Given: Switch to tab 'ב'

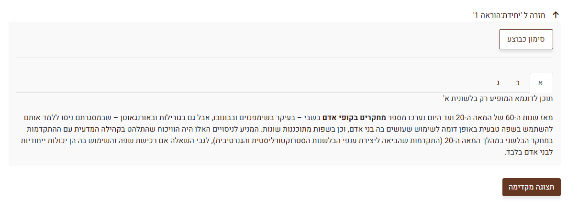Looking at the screenshot, I should tap(518, 83).
